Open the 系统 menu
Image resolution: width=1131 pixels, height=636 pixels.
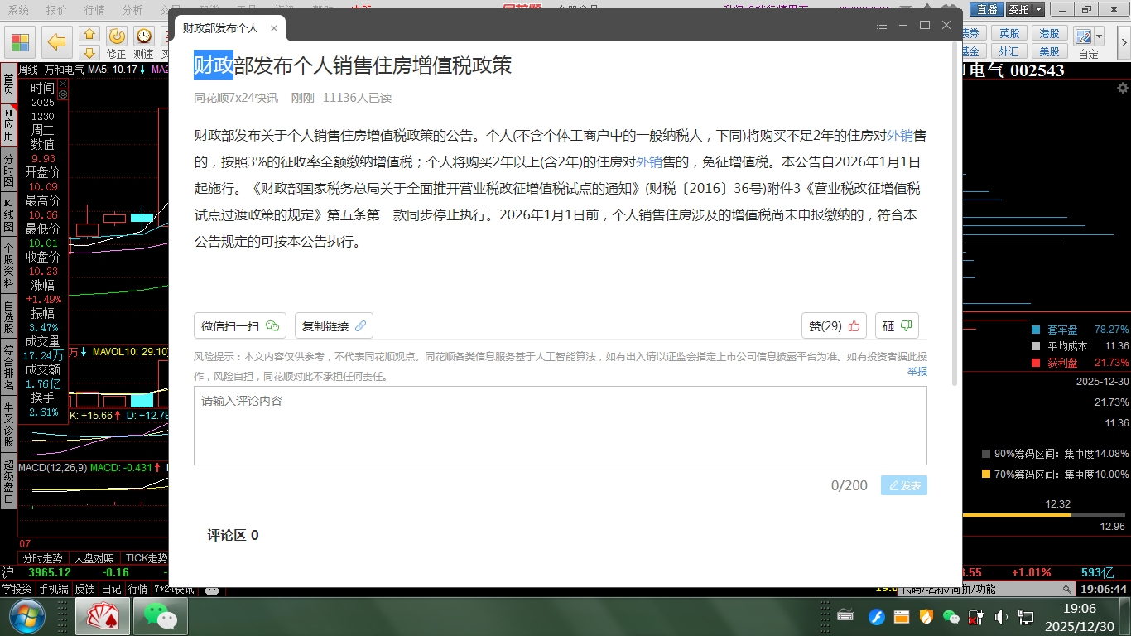[x=18, y=10]
